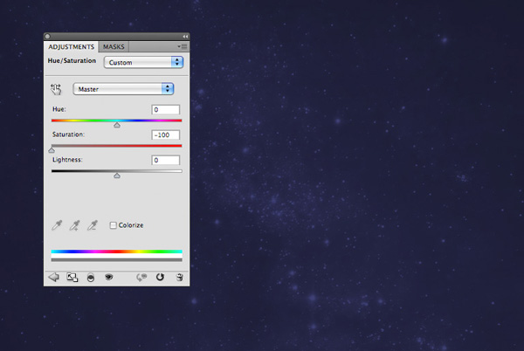Toggle adjustment layer visibility eye
The height and width of the screenshot is (351, 524).
coord(108,277)
